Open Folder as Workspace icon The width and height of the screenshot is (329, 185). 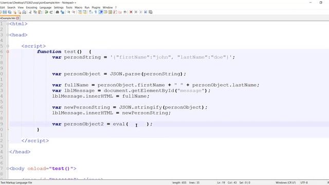point(120,12)
